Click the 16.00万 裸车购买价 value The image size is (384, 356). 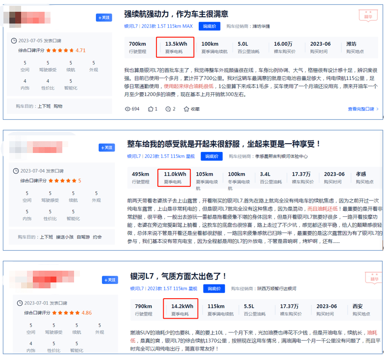coord(283,44)
